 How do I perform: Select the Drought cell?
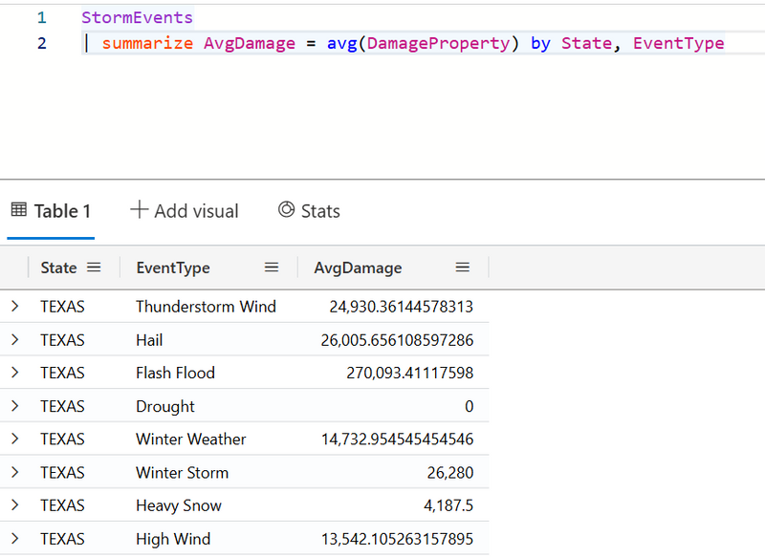[x=164, y=406]
